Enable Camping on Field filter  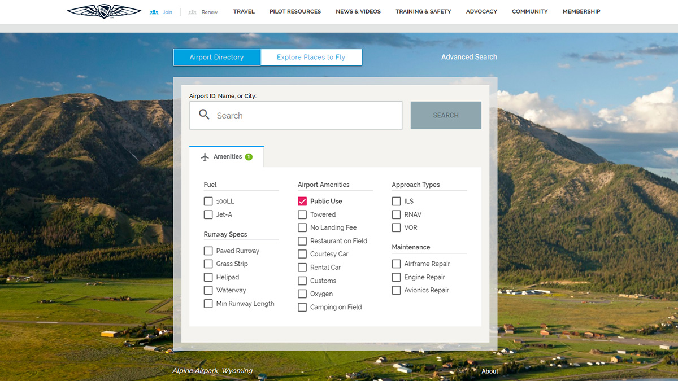click(x=302, y=307)
